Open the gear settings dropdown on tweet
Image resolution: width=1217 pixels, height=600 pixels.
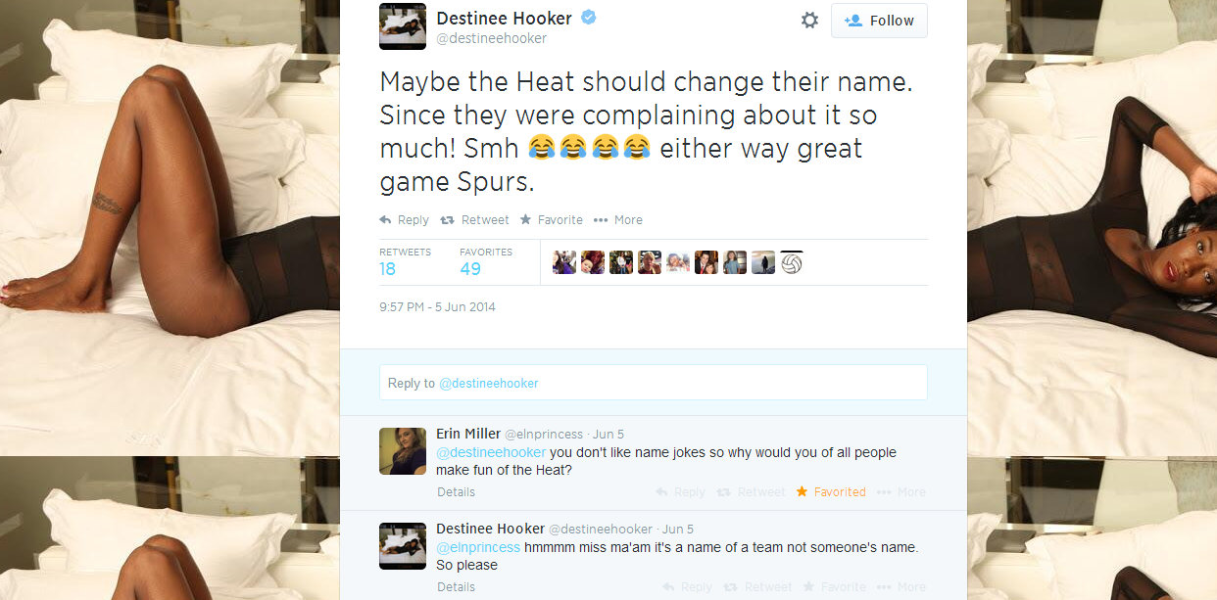[x=809, y=21]
